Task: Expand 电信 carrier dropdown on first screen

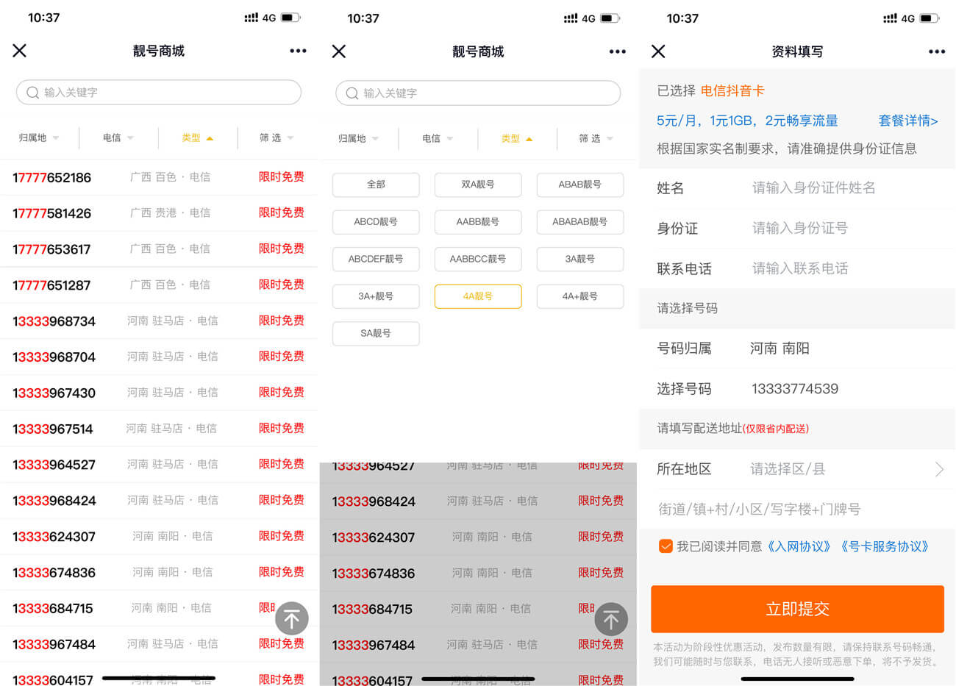Action: click(118, 137)
